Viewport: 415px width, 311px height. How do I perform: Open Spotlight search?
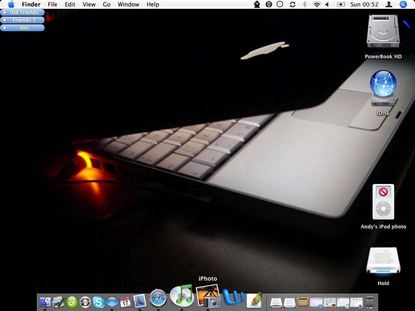(x=403, y=4)
